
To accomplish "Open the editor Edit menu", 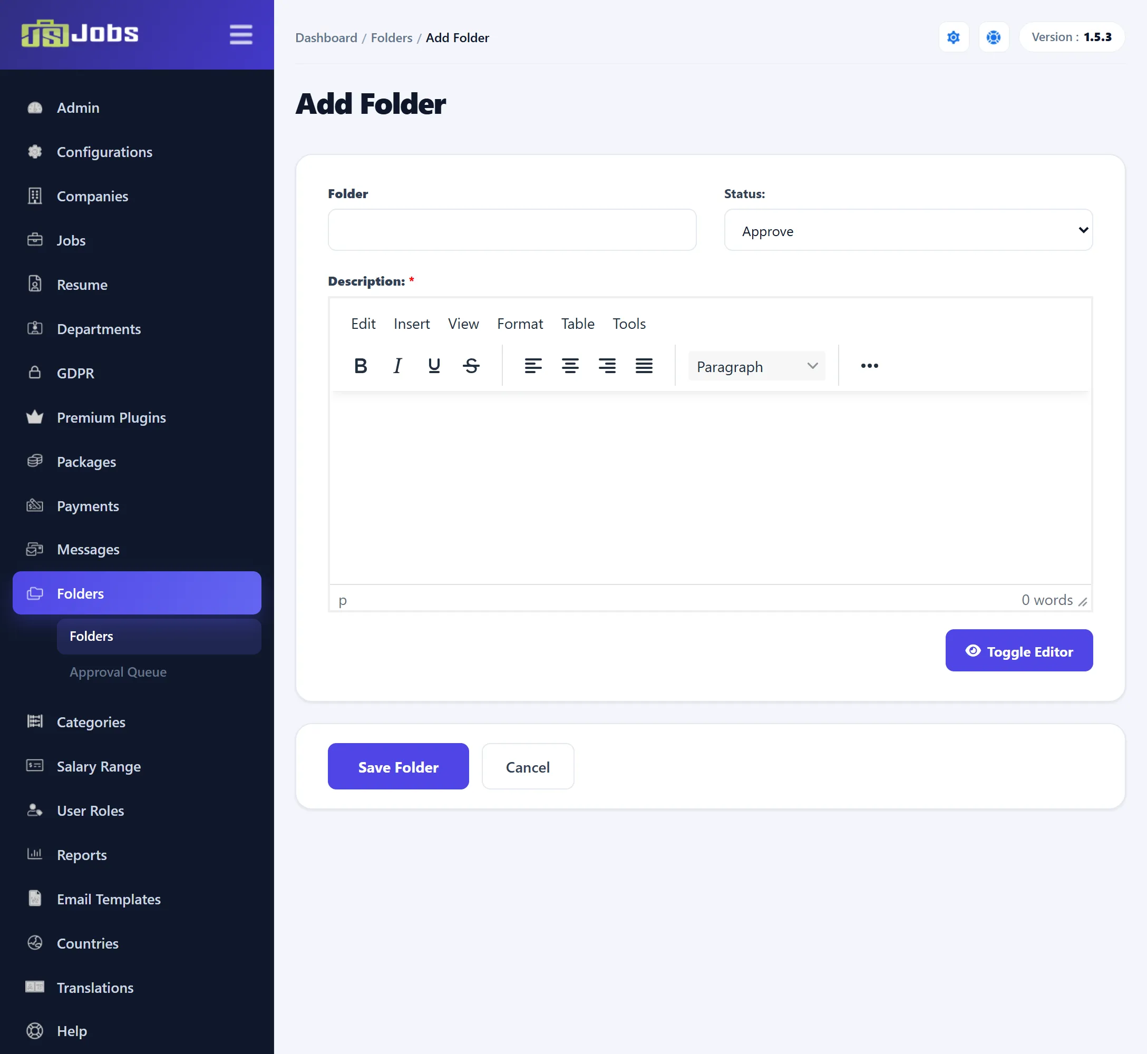I will tap(363, 324).
